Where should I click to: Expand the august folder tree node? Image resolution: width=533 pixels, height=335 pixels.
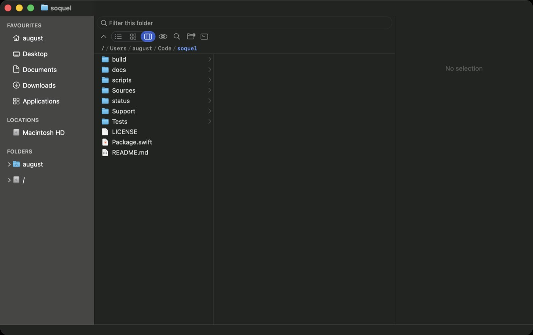[x=9, y=164]
